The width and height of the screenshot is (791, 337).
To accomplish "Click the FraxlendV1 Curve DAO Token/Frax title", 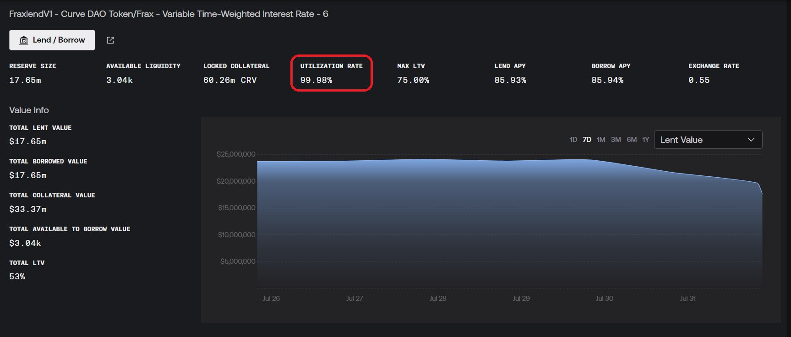I will click(x=169, y=14).
